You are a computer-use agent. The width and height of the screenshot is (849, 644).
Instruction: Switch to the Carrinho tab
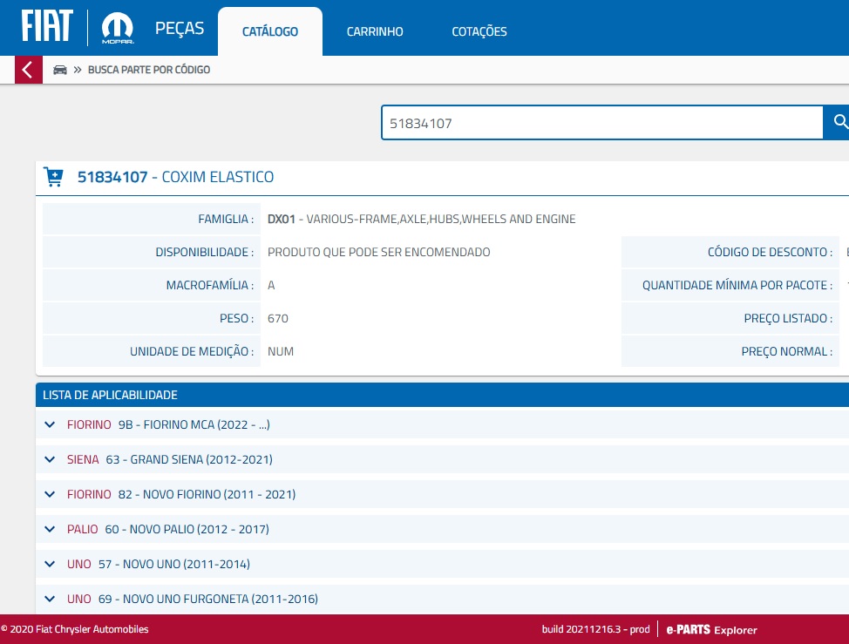tap(375, 31)
